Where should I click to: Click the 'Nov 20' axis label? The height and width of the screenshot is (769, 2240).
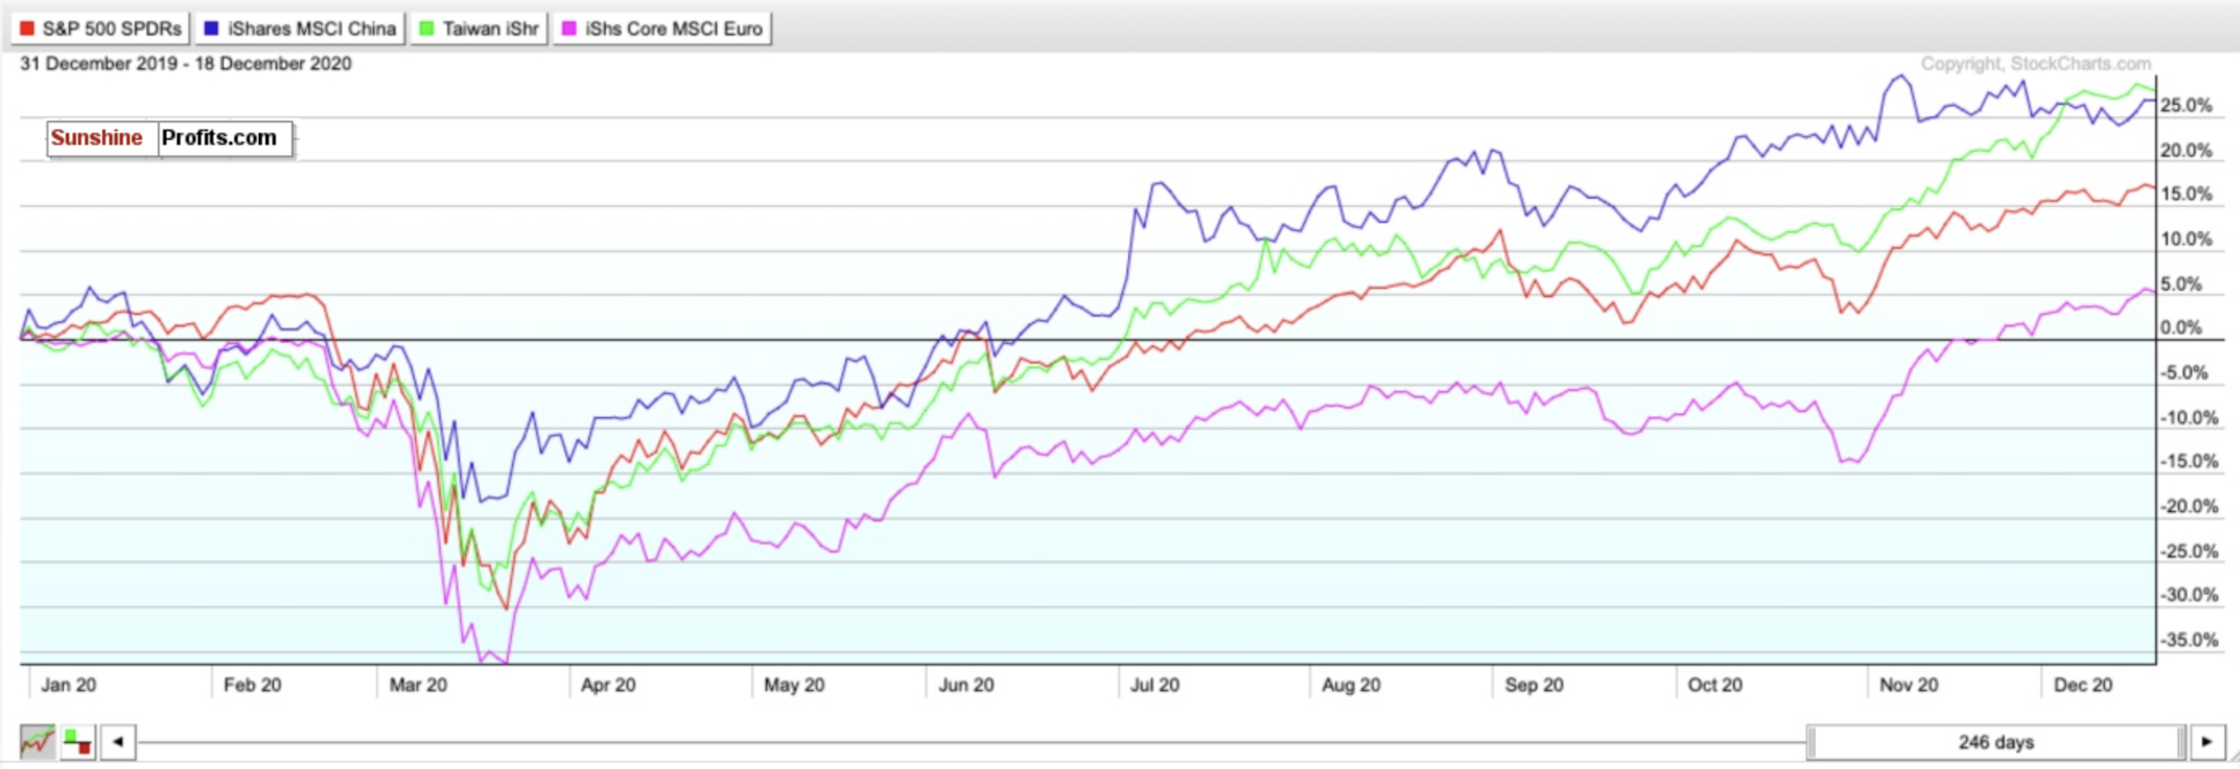(1908, 685)
